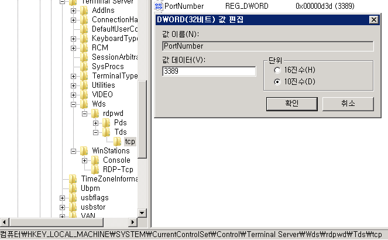Click the KeyboardType folder icon
The width and height of the screenshot is (388, 240).
click(x=84, y=39)
